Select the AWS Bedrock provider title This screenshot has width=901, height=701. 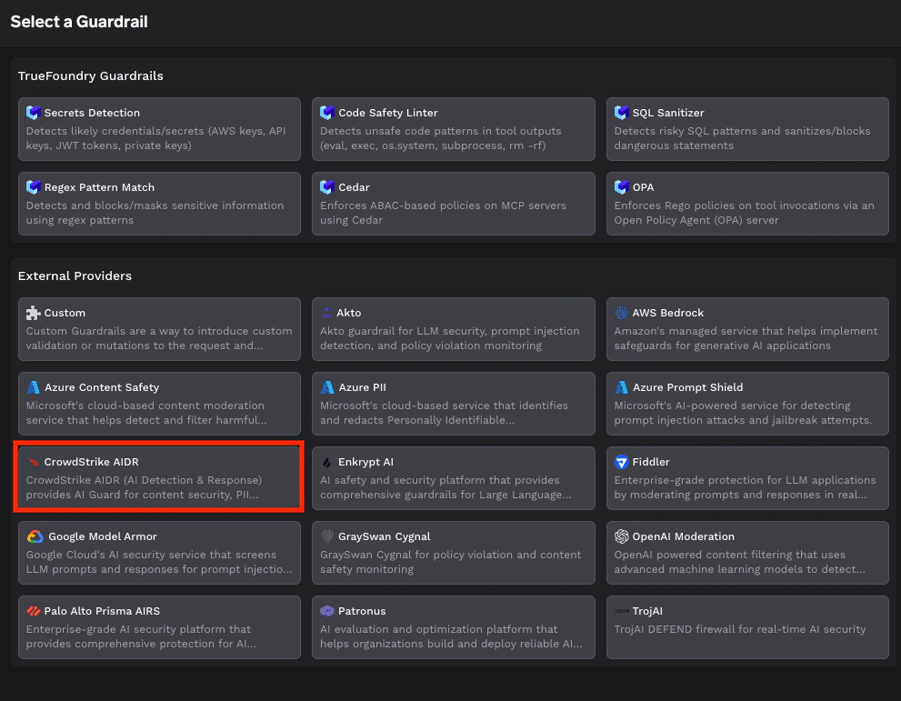pyautogui.click(x=667, y=313)
